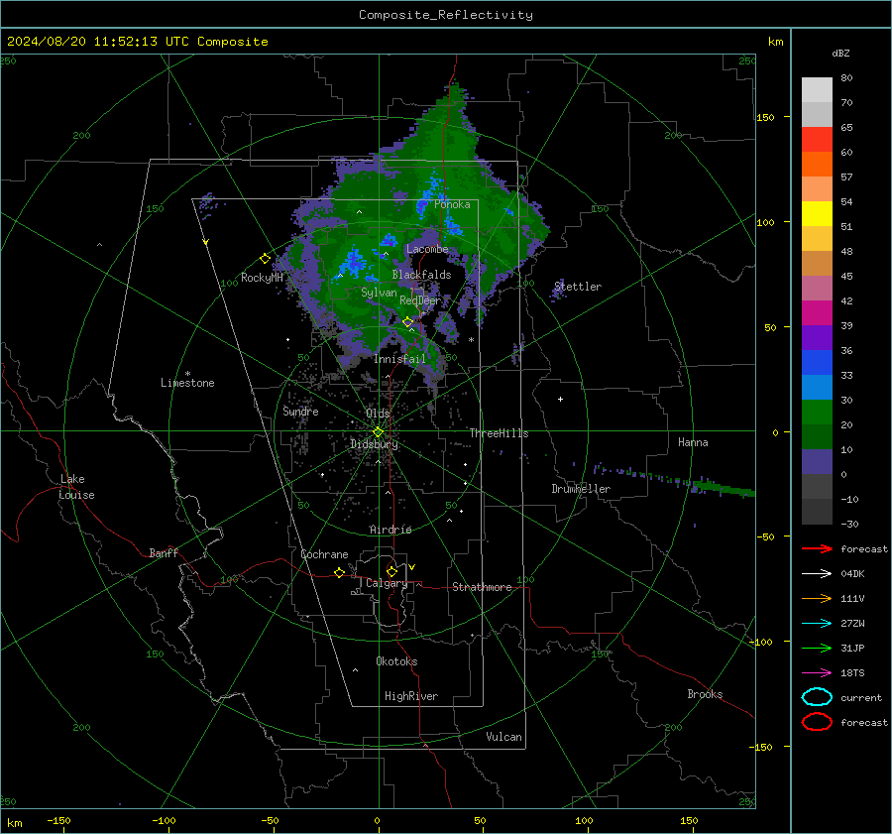
Task: Click the yellow diamond marker above Calgary
Action: 391,571
